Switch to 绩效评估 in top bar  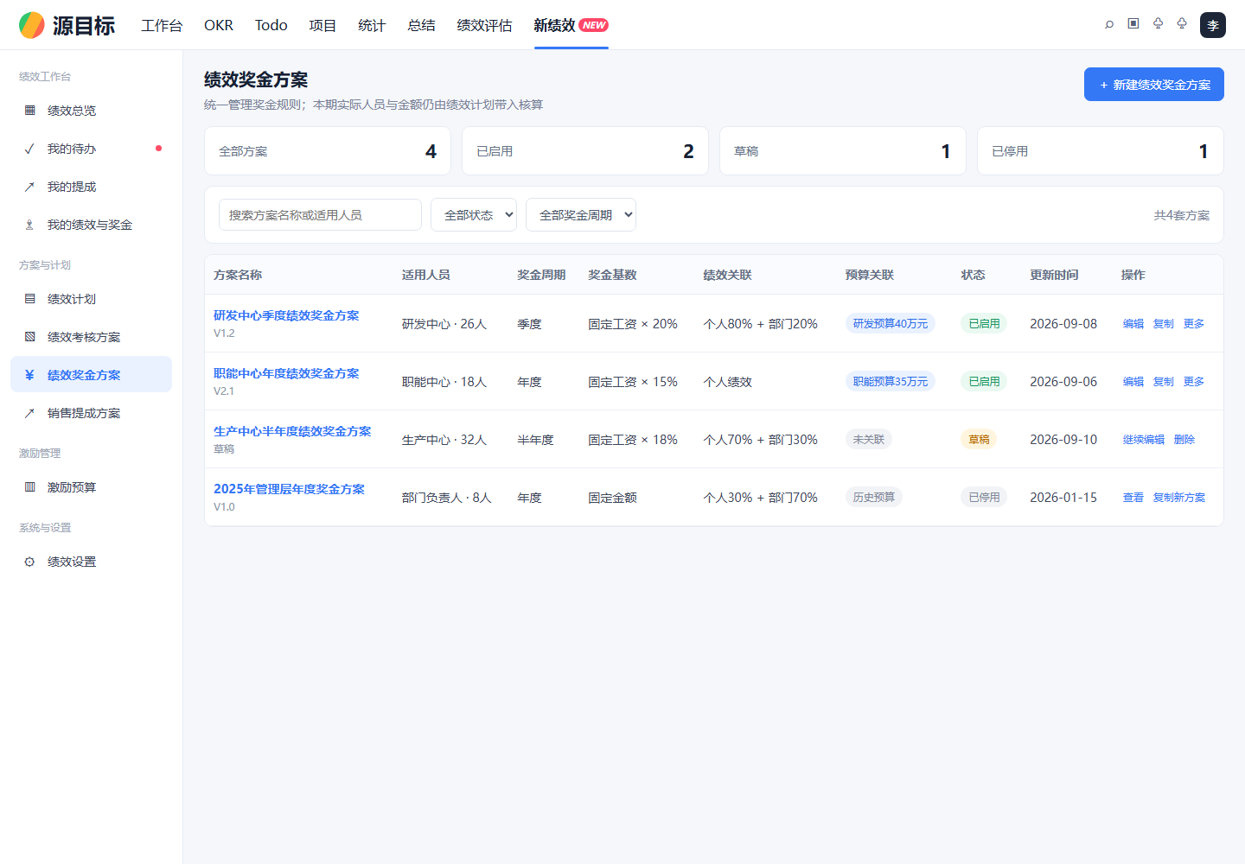pyautogui.click(x=484, y=25)
